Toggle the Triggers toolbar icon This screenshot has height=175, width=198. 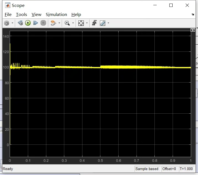pos(94,23)
